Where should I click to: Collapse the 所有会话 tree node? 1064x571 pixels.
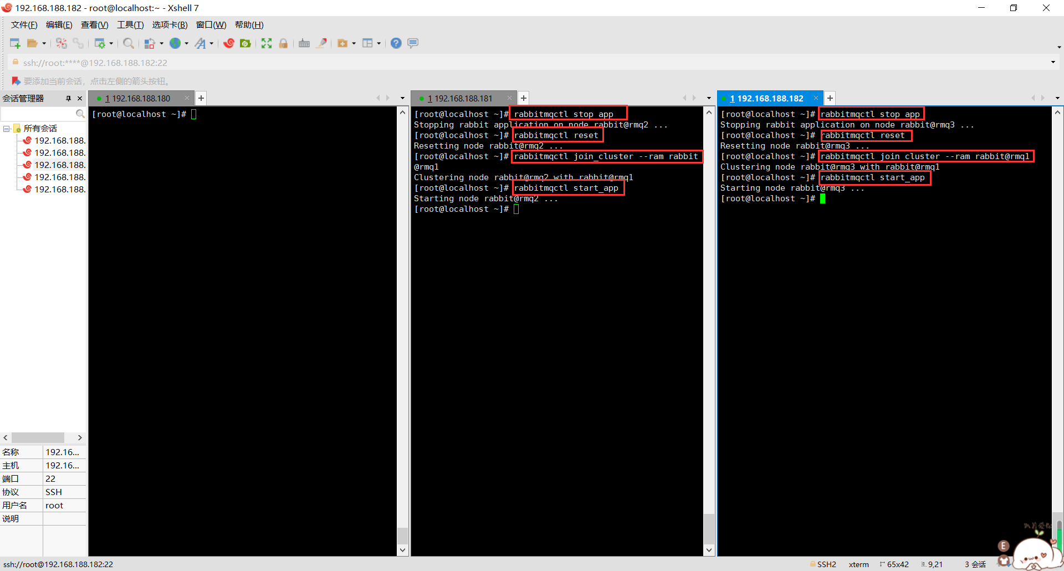click(x=6, y=129)
